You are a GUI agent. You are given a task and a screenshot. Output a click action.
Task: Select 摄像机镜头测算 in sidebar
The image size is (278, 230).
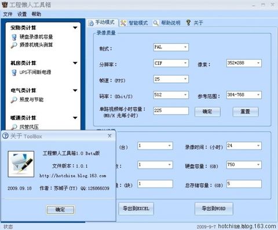pyautogui.click(x=36, y=45)
